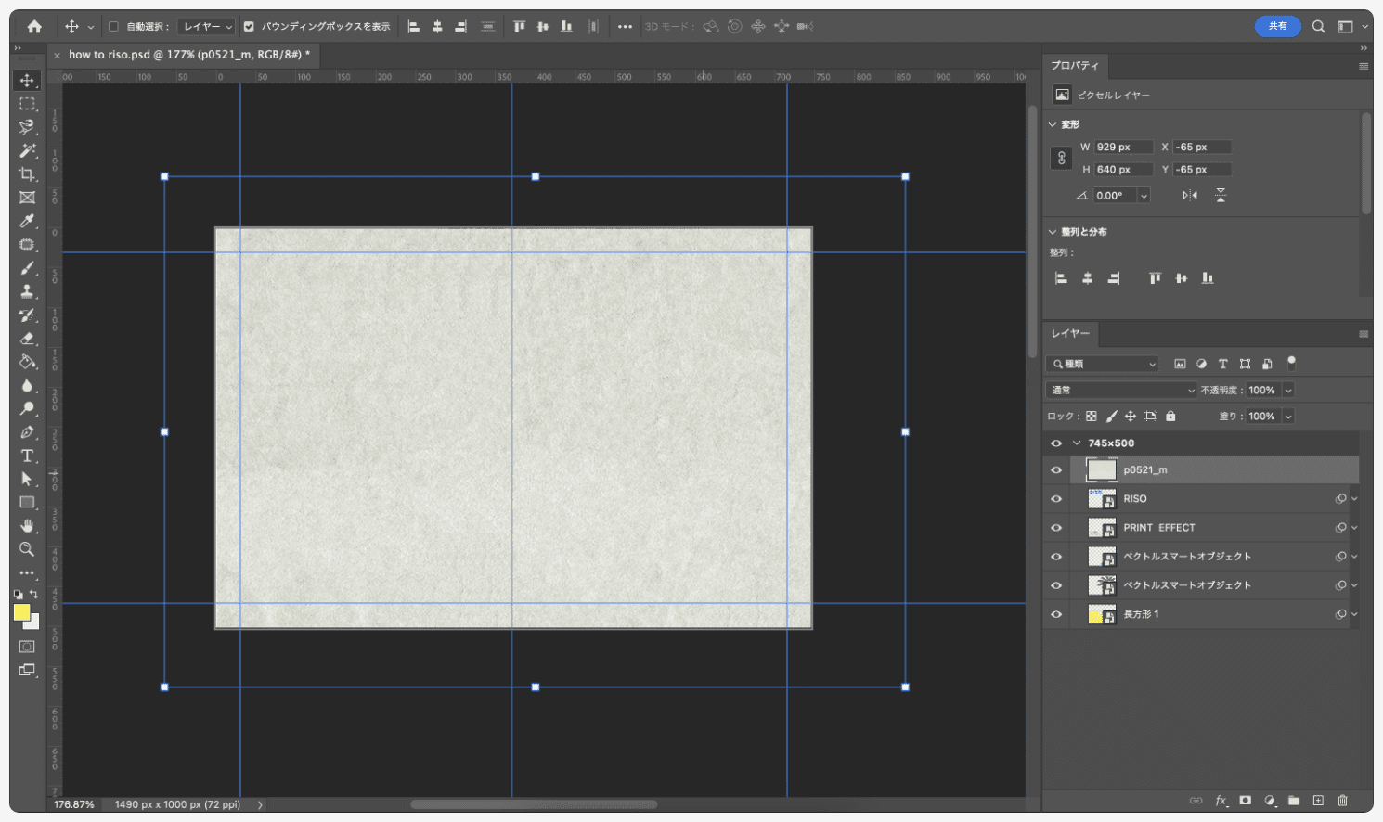Hide the 745x500 group
Screen dimensions: 1383x822
point(1056,443)
